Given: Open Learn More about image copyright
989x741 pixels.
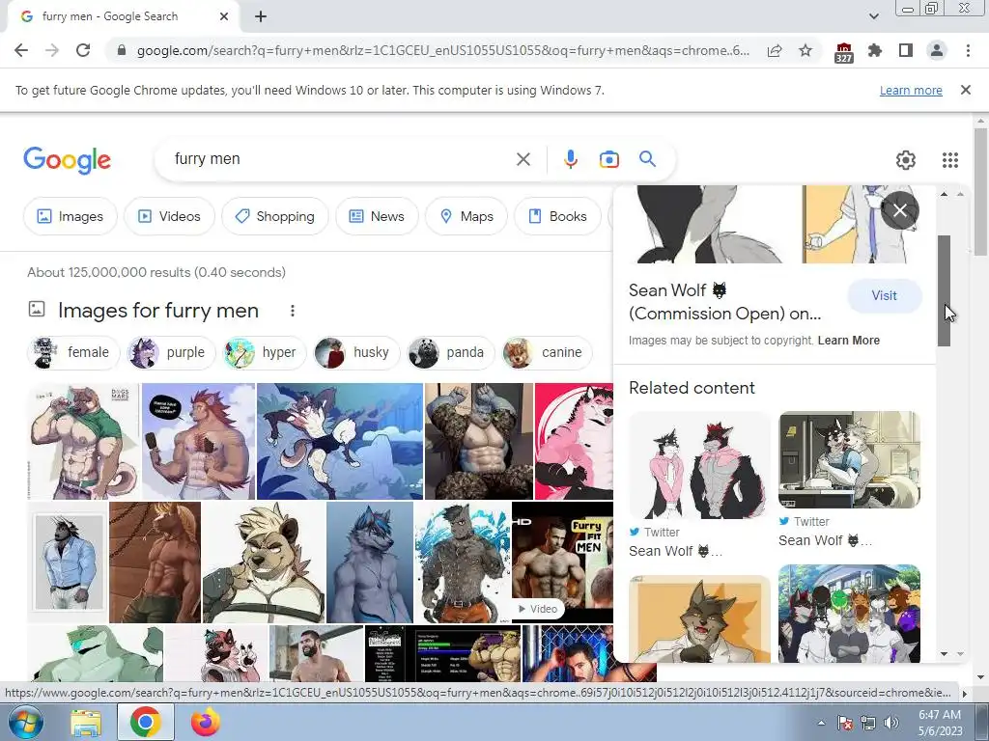Looking at the screenshot, I should [x=848, y=341].
